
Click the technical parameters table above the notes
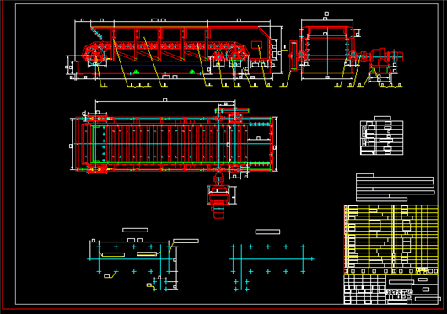click(382, 138)
